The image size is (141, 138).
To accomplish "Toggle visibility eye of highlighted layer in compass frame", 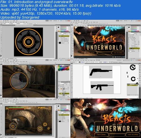I will point(58,36).
